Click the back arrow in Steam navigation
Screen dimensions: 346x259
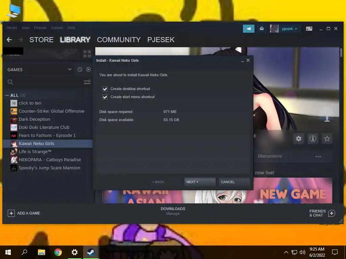click(9, 40)
